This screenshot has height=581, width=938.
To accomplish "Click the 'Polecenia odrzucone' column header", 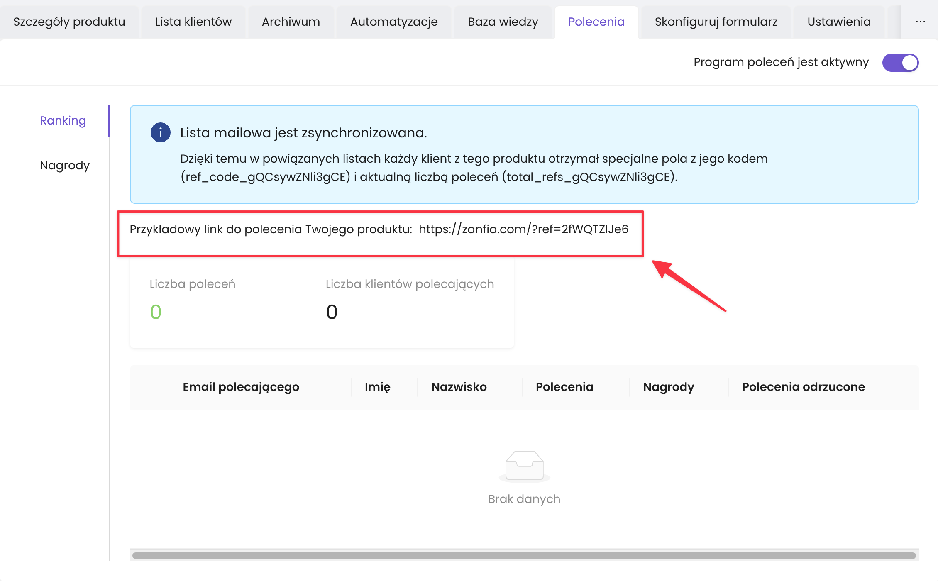I will pos(803,387).
